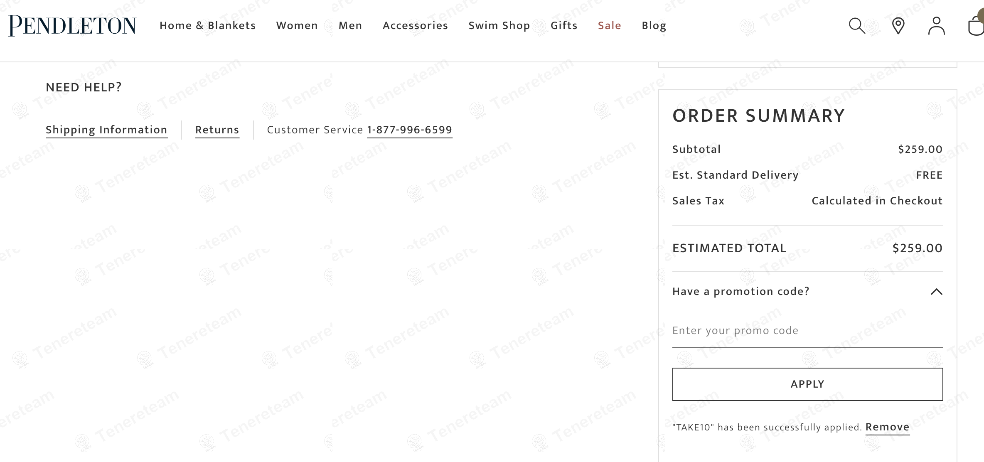Go to the Pendleton logo homepage
This screenshot has height=462, width=984.
pyautogui.click(x=72, y=26)
